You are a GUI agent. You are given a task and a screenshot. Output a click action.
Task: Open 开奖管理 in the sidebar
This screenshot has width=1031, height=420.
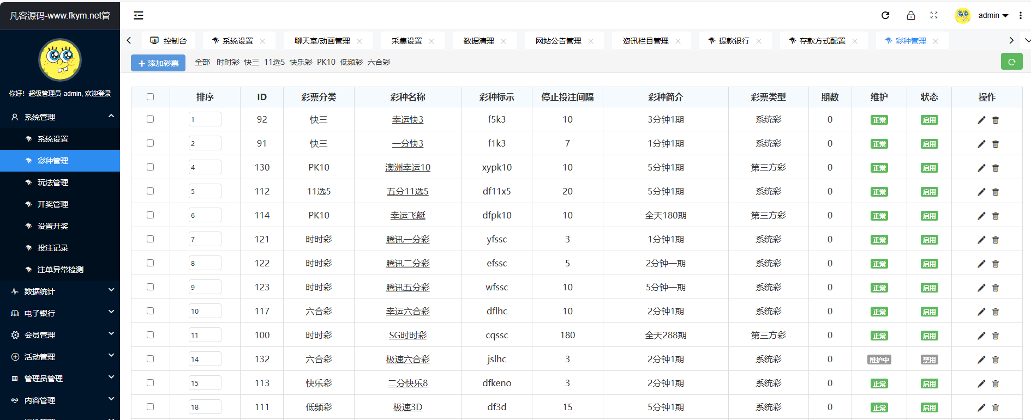click(x=60, y=204)
